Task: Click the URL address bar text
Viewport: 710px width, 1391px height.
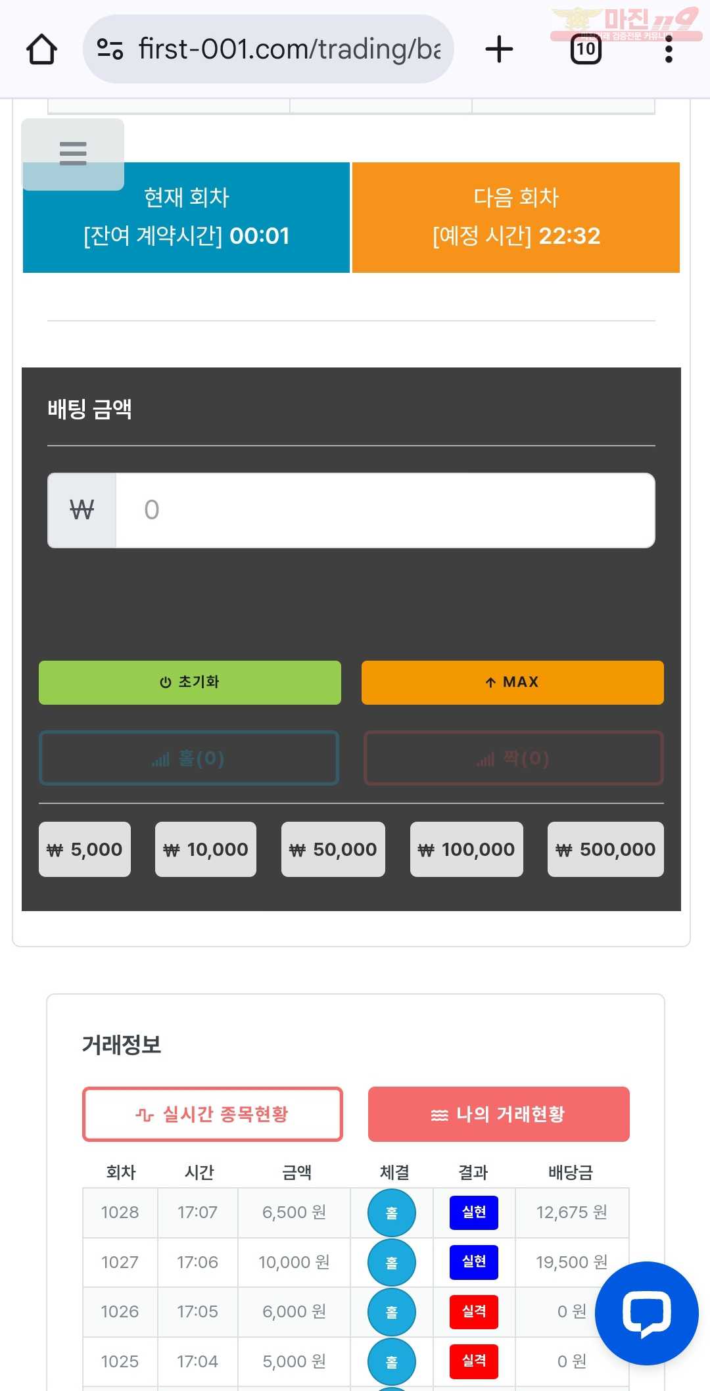Action: (x=290, y=49)
